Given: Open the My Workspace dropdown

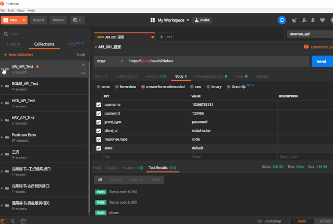Looking at the screenshot, I should click(188, 20).
